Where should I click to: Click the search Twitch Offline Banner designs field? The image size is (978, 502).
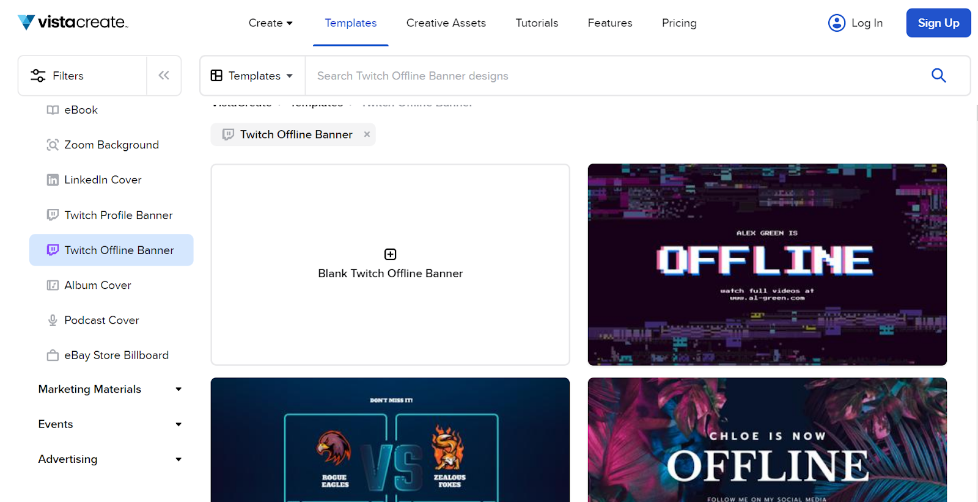611,76
